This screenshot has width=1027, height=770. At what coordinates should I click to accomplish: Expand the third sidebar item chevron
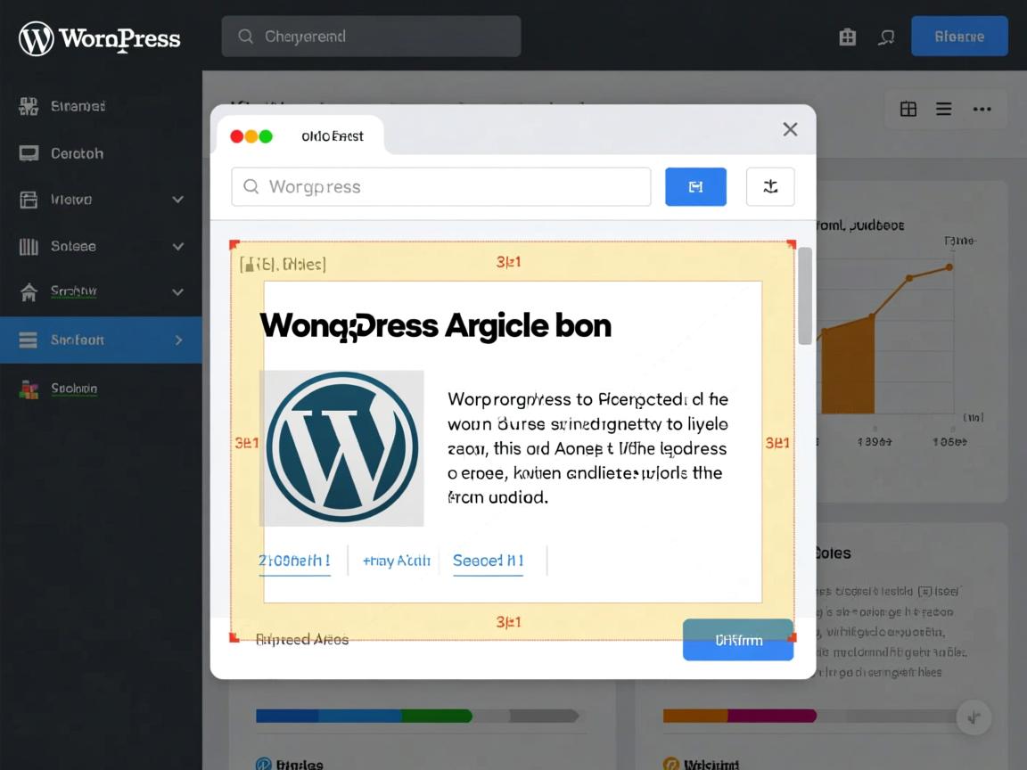click(x=177, y=200)
